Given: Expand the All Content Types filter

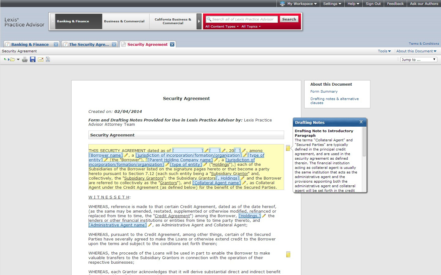Looking at the screenshot, I should (222, 27).
